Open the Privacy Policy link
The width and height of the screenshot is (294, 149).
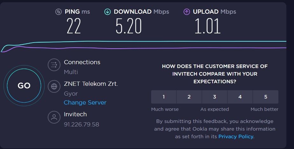click(236, 137)
